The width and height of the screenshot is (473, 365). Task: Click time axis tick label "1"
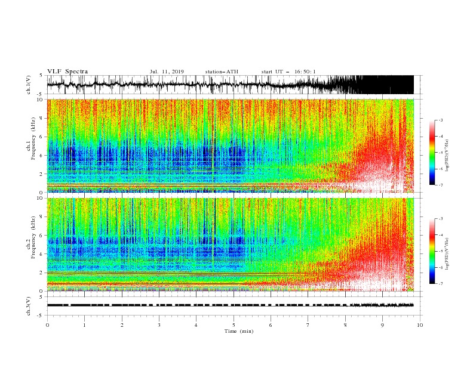click(84, 325)
